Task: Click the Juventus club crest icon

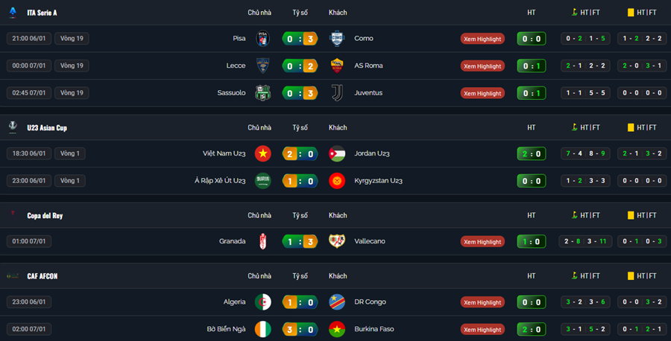Action: point(337,93)
